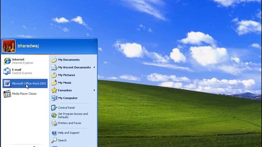Click the Printers and Faxes icon
Image resolution: width=262 pixels, height=147 pixels.
click(54, 123)
